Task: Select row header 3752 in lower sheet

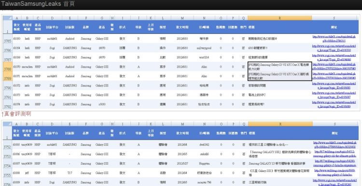Action: pyautogui.click(x=8, y=144)
